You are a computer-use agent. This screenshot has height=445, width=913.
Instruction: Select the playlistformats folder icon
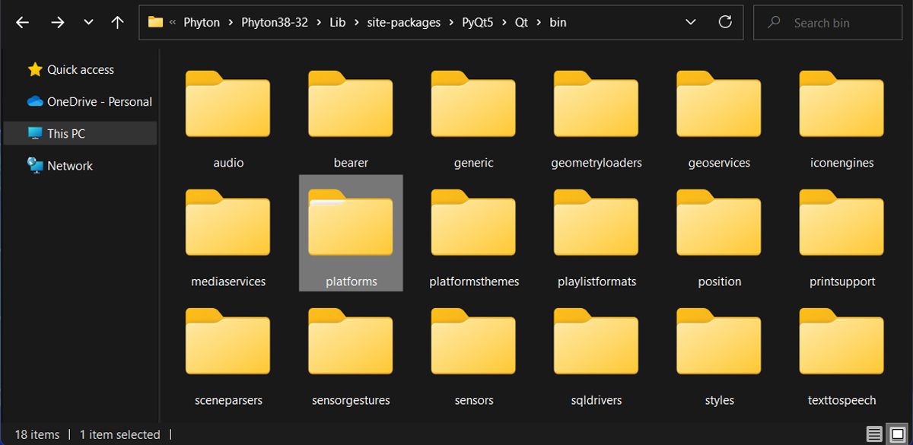coord(596,222)
